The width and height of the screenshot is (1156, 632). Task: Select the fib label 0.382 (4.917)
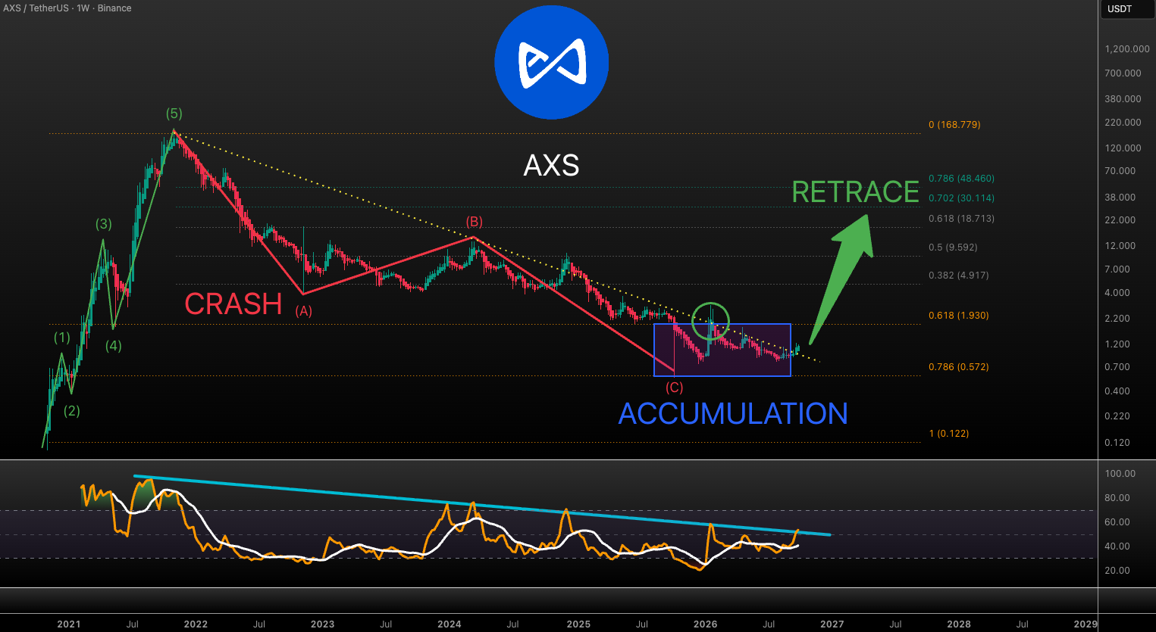(x=958, y=276)
